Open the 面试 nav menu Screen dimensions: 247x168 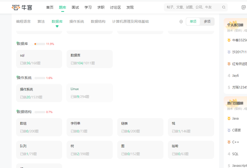point(75,7)
